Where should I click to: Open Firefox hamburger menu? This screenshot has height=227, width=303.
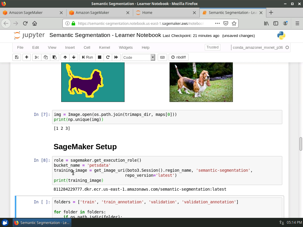297,23
